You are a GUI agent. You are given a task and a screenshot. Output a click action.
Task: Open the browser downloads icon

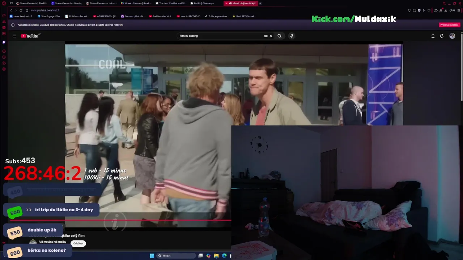[x=445, y=10]
